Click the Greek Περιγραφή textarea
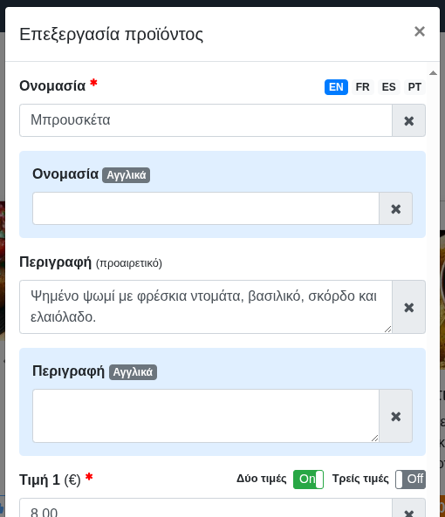The image size is (445, 517). (206, 307)
